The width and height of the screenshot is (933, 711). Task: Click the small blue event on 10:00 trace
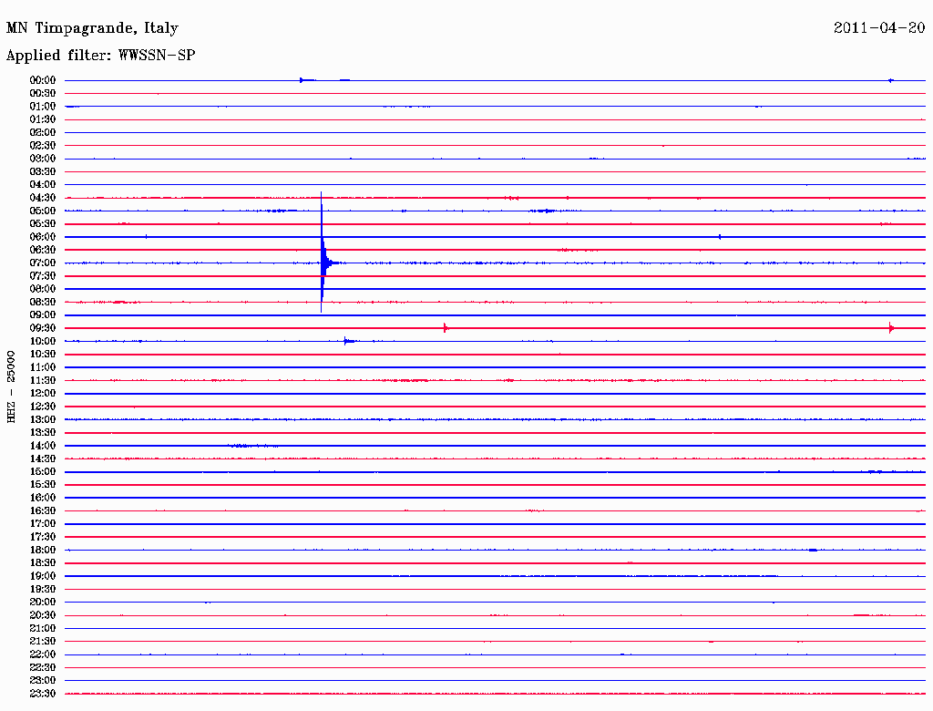pos(349,341)
